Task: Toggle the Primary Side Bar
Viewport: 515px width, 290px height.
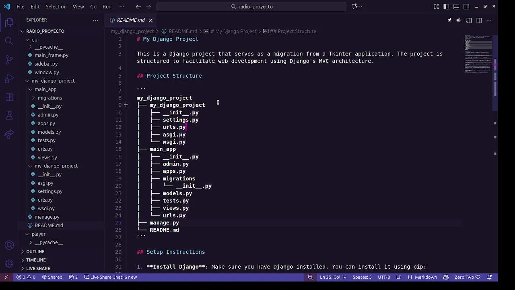Action: pos(446,6)
